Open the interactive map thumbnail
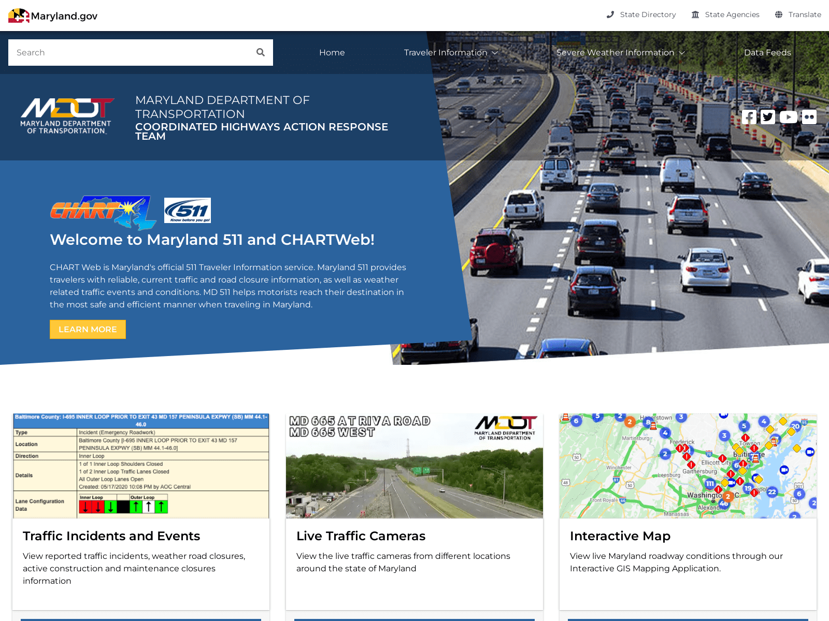829x621 pixels. 688,466
